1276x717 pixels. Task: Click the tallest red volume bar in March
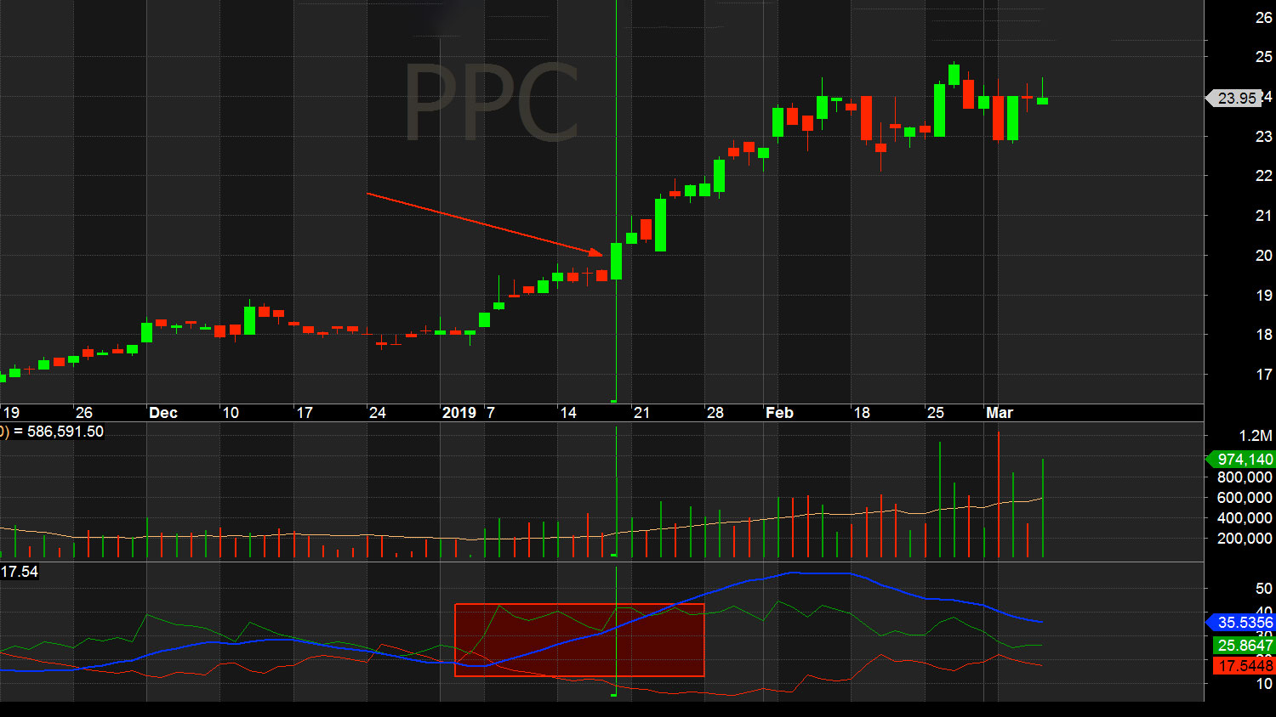[x=999, y=494]
